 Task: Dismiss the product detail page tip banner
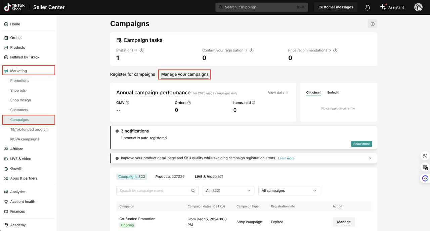(370, 158)
